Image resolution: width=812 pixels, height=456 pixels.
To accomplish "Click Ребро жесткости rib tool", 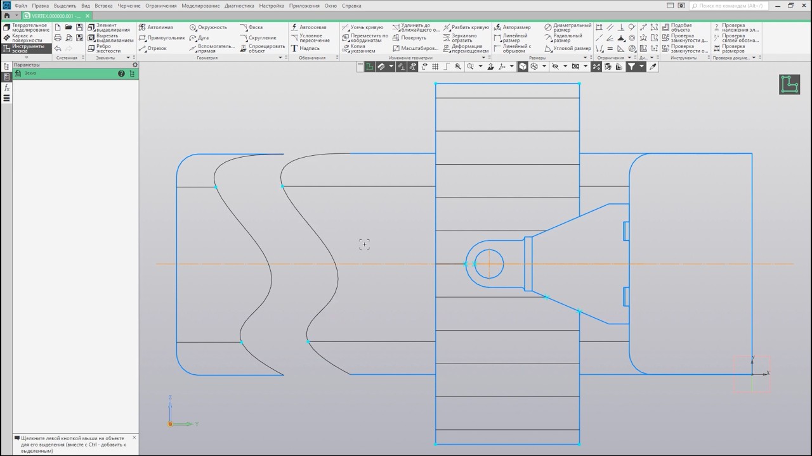I will [104, 49].
